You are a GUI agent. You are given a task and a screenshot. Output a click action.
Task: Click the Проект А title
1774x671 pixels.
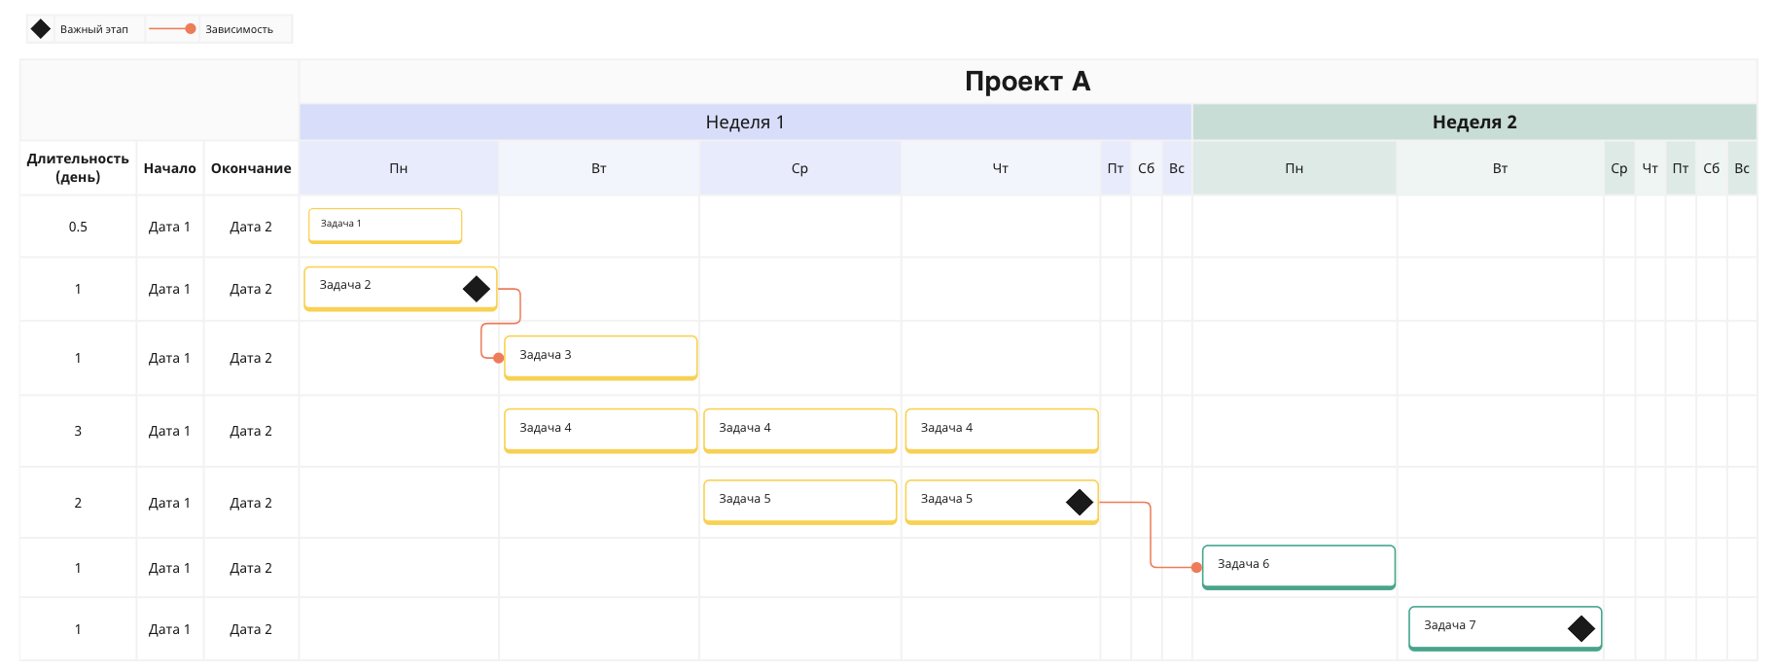pyautogui.click(x=1028, y=82)
